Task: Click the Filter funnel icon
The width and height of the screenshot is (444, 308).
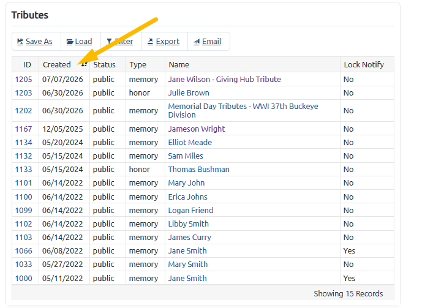Action: pos(109,42)
